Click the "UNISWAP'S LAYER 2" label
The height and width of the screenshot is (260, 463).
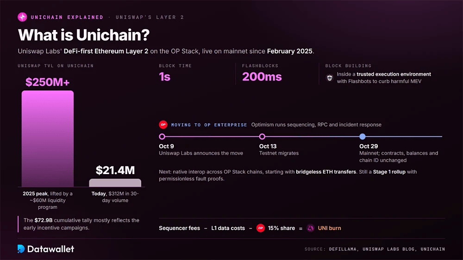150,17
